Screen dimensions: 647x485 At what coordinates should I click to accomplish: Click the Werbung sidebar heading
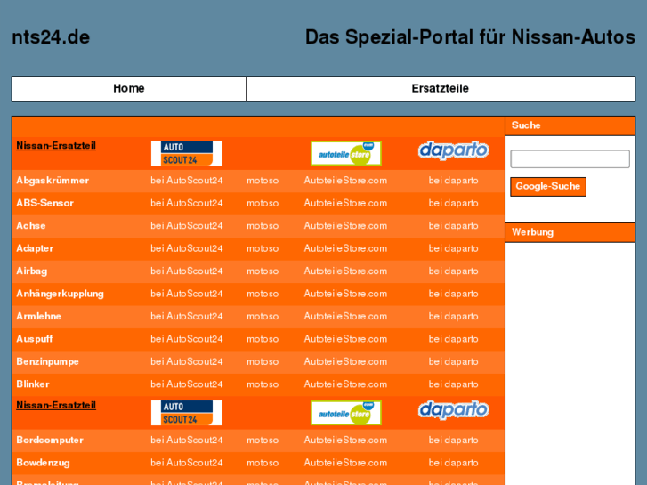[533, 232]
